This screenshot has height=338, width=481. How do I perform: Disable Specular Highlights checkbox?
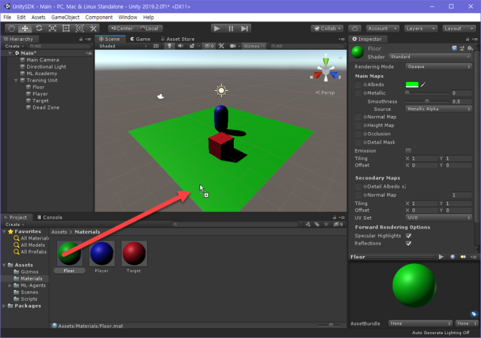(x=408, y=236)
